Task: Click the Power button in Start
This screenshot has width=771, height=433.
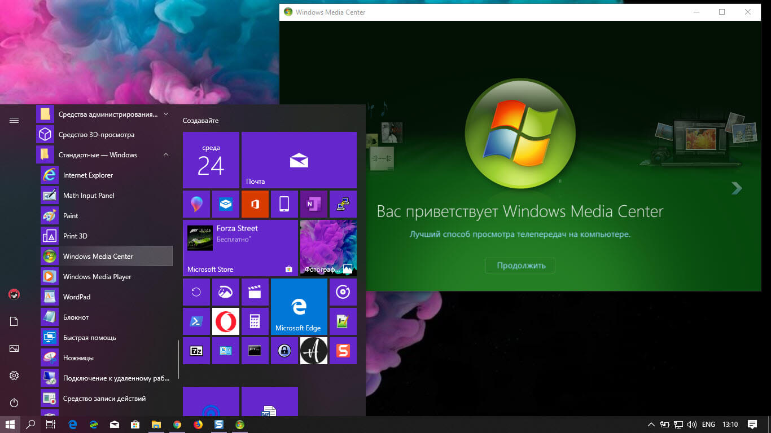Action: click(14, 403)
